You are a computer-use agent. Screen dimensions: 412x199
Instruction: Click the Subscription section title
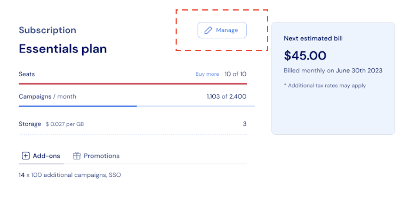coord(47,30)
